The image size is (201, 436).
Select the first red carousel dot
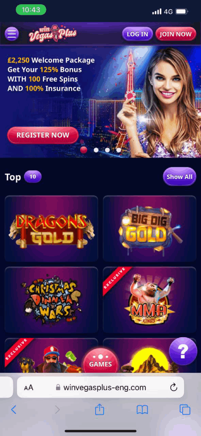[x=84, y=150]
